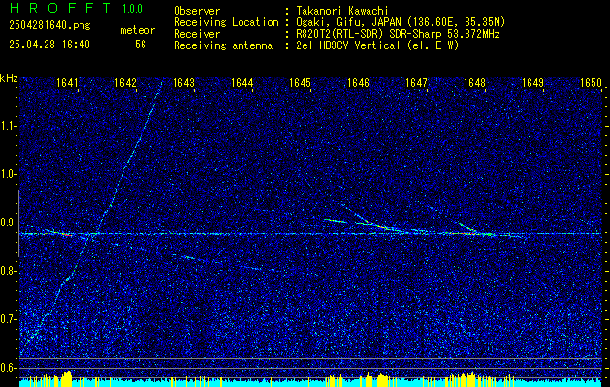Select the antenna text 2el-HB9CV Vertical
The height and width of the screenshot is (387, 610).
348,45
